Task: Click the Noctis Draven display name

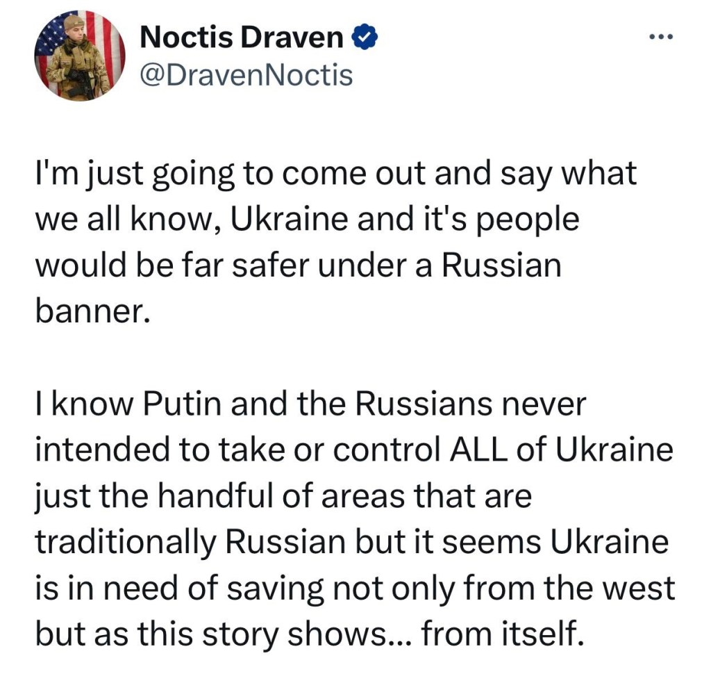Action: click(x=242, y=38)
